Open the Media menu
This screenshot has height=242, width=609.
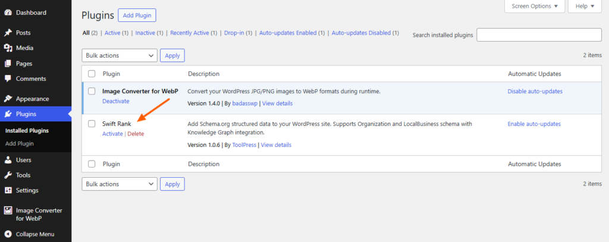coord(24,48)
